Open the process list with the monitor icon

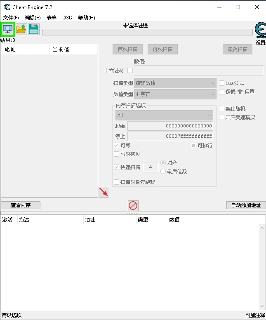click(x=8, y=29)
